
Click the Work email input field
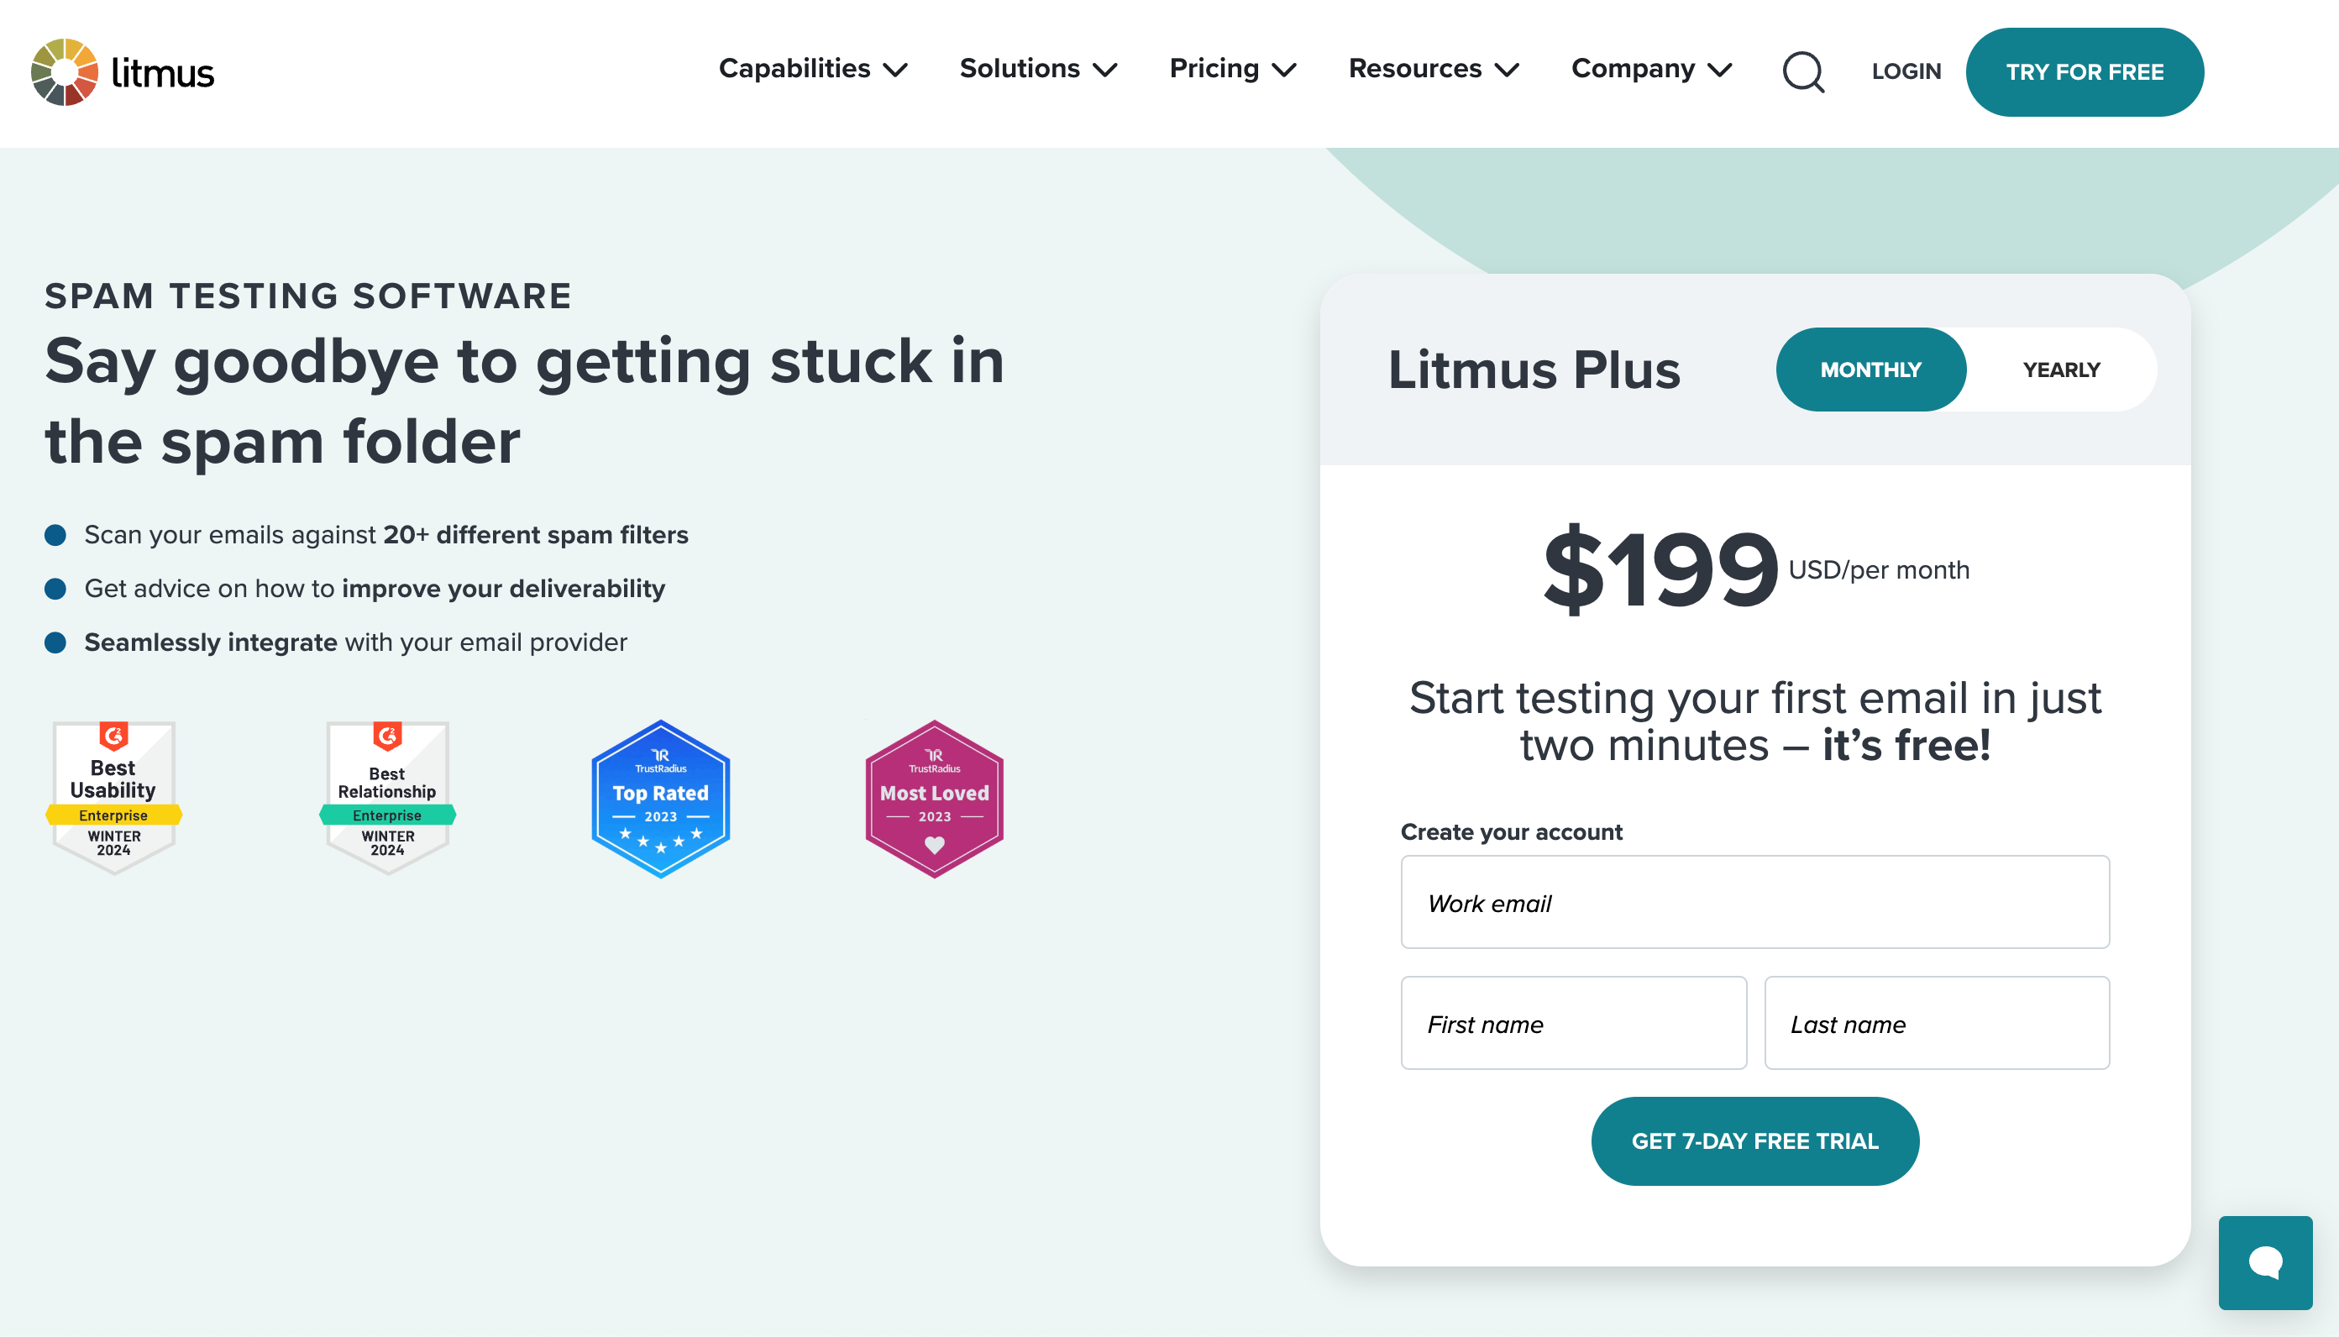tap(1754, 901)
